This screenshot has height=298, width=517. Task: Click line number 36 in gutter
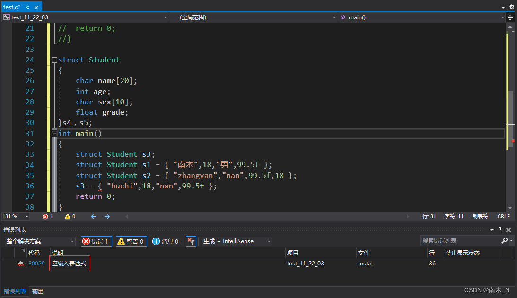pyautogui.click(x=30, y=186)
